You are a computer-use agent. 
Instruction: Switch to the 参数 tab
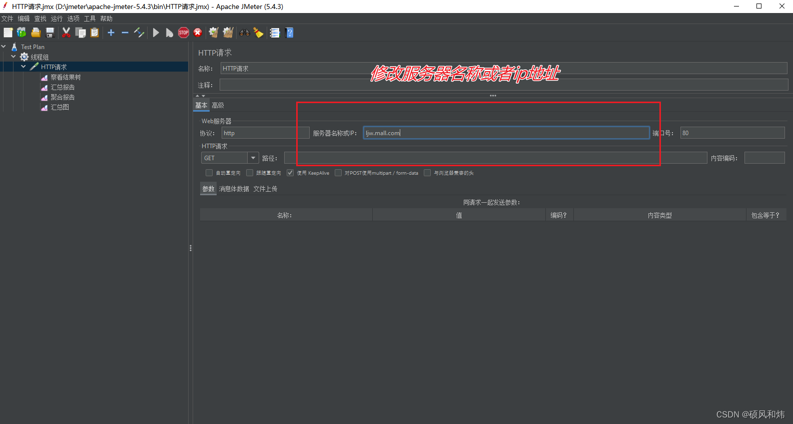click(208, 189)
